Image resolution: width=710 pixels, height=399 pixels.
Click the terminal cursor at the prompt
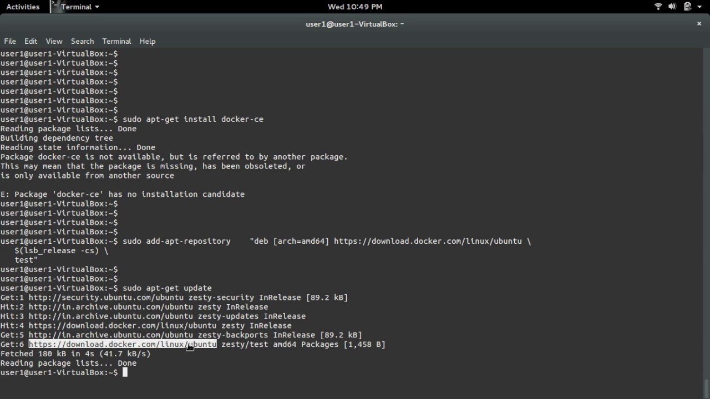pos(125,372)
